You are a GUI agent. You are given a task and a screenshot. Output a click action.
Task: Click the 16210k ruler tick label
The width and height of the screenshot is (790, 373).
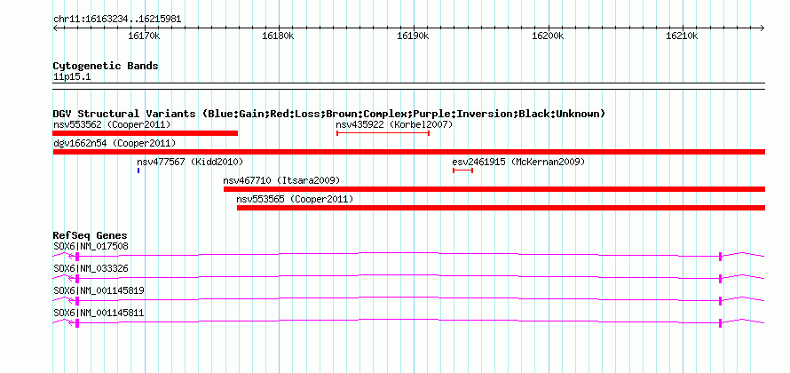[x=683, y=36]
